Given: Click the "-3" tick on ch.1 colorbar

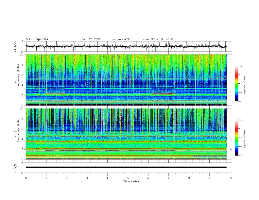Looking at the screenshot, I should [x=241, y=66].
